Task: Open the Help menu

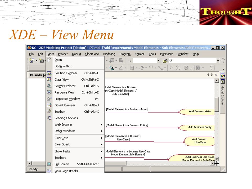Action: pos(196,54)
